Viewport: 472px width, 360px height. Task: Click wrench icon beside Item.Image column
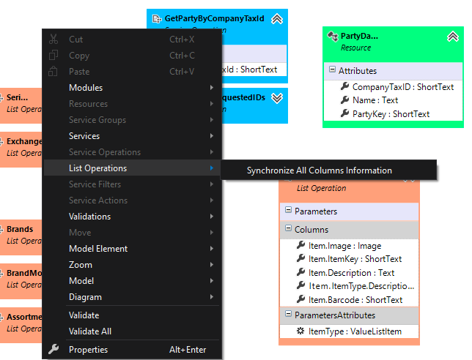300,245
